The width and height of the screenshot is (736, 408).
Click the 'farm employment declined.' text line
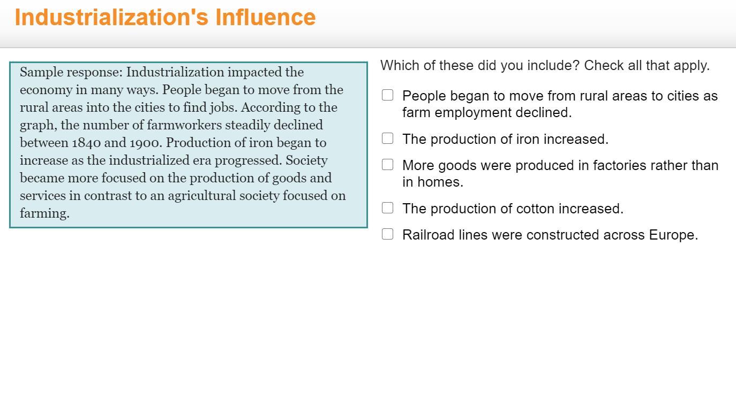487,112
